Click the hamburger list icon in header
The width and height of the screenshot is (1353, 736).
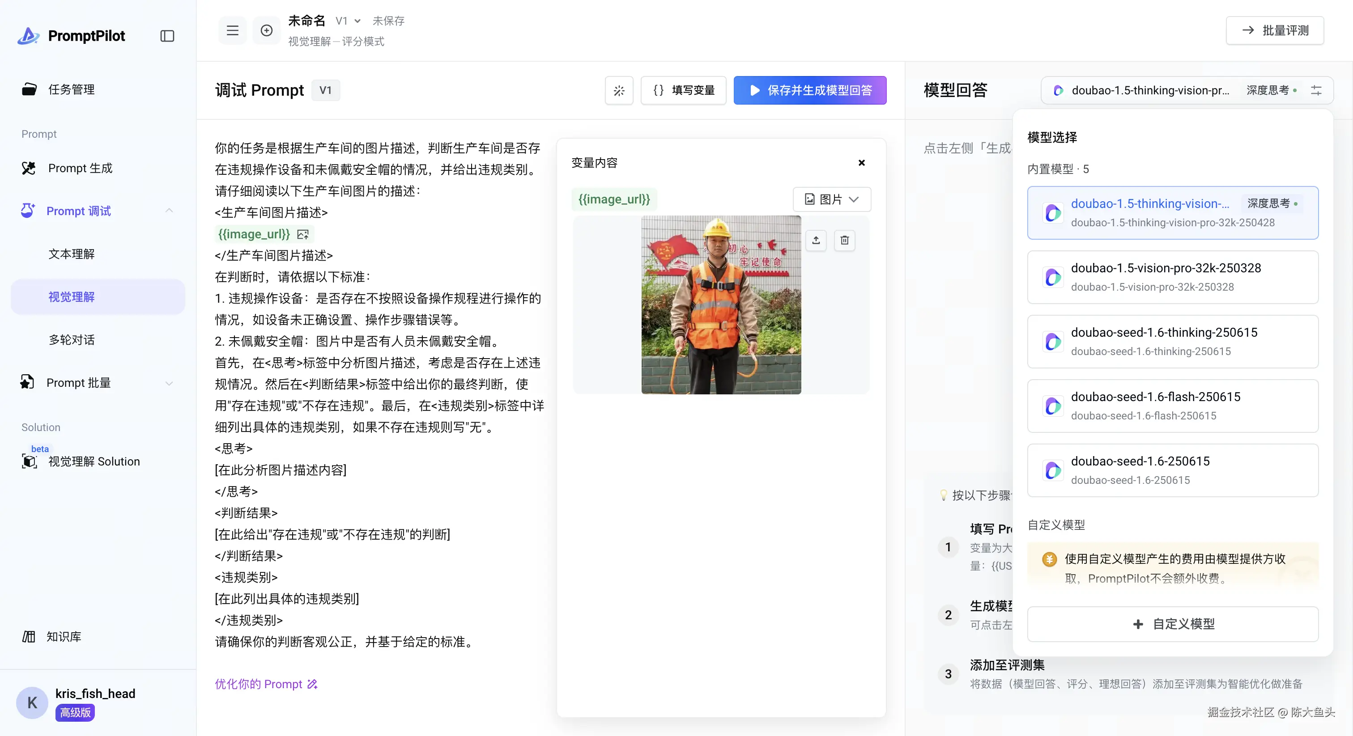point(232,30)
